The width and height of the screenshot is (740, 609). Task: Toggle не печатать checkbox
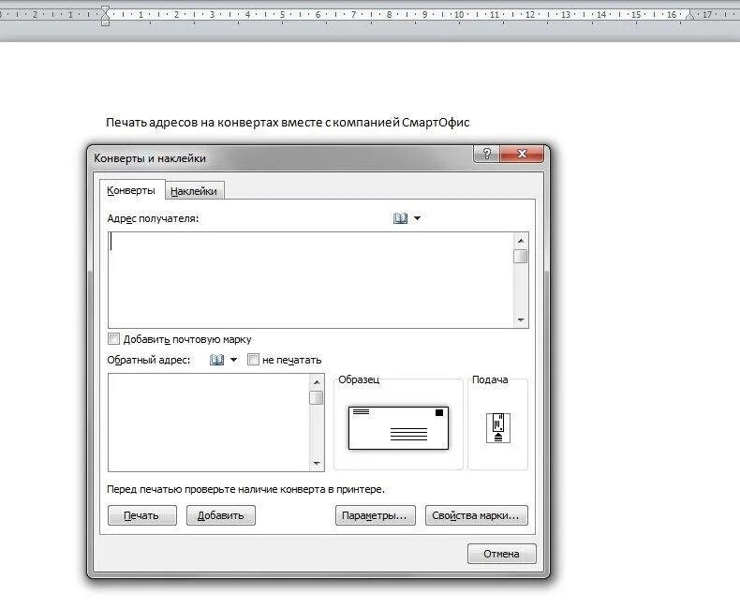coord(253,360)
